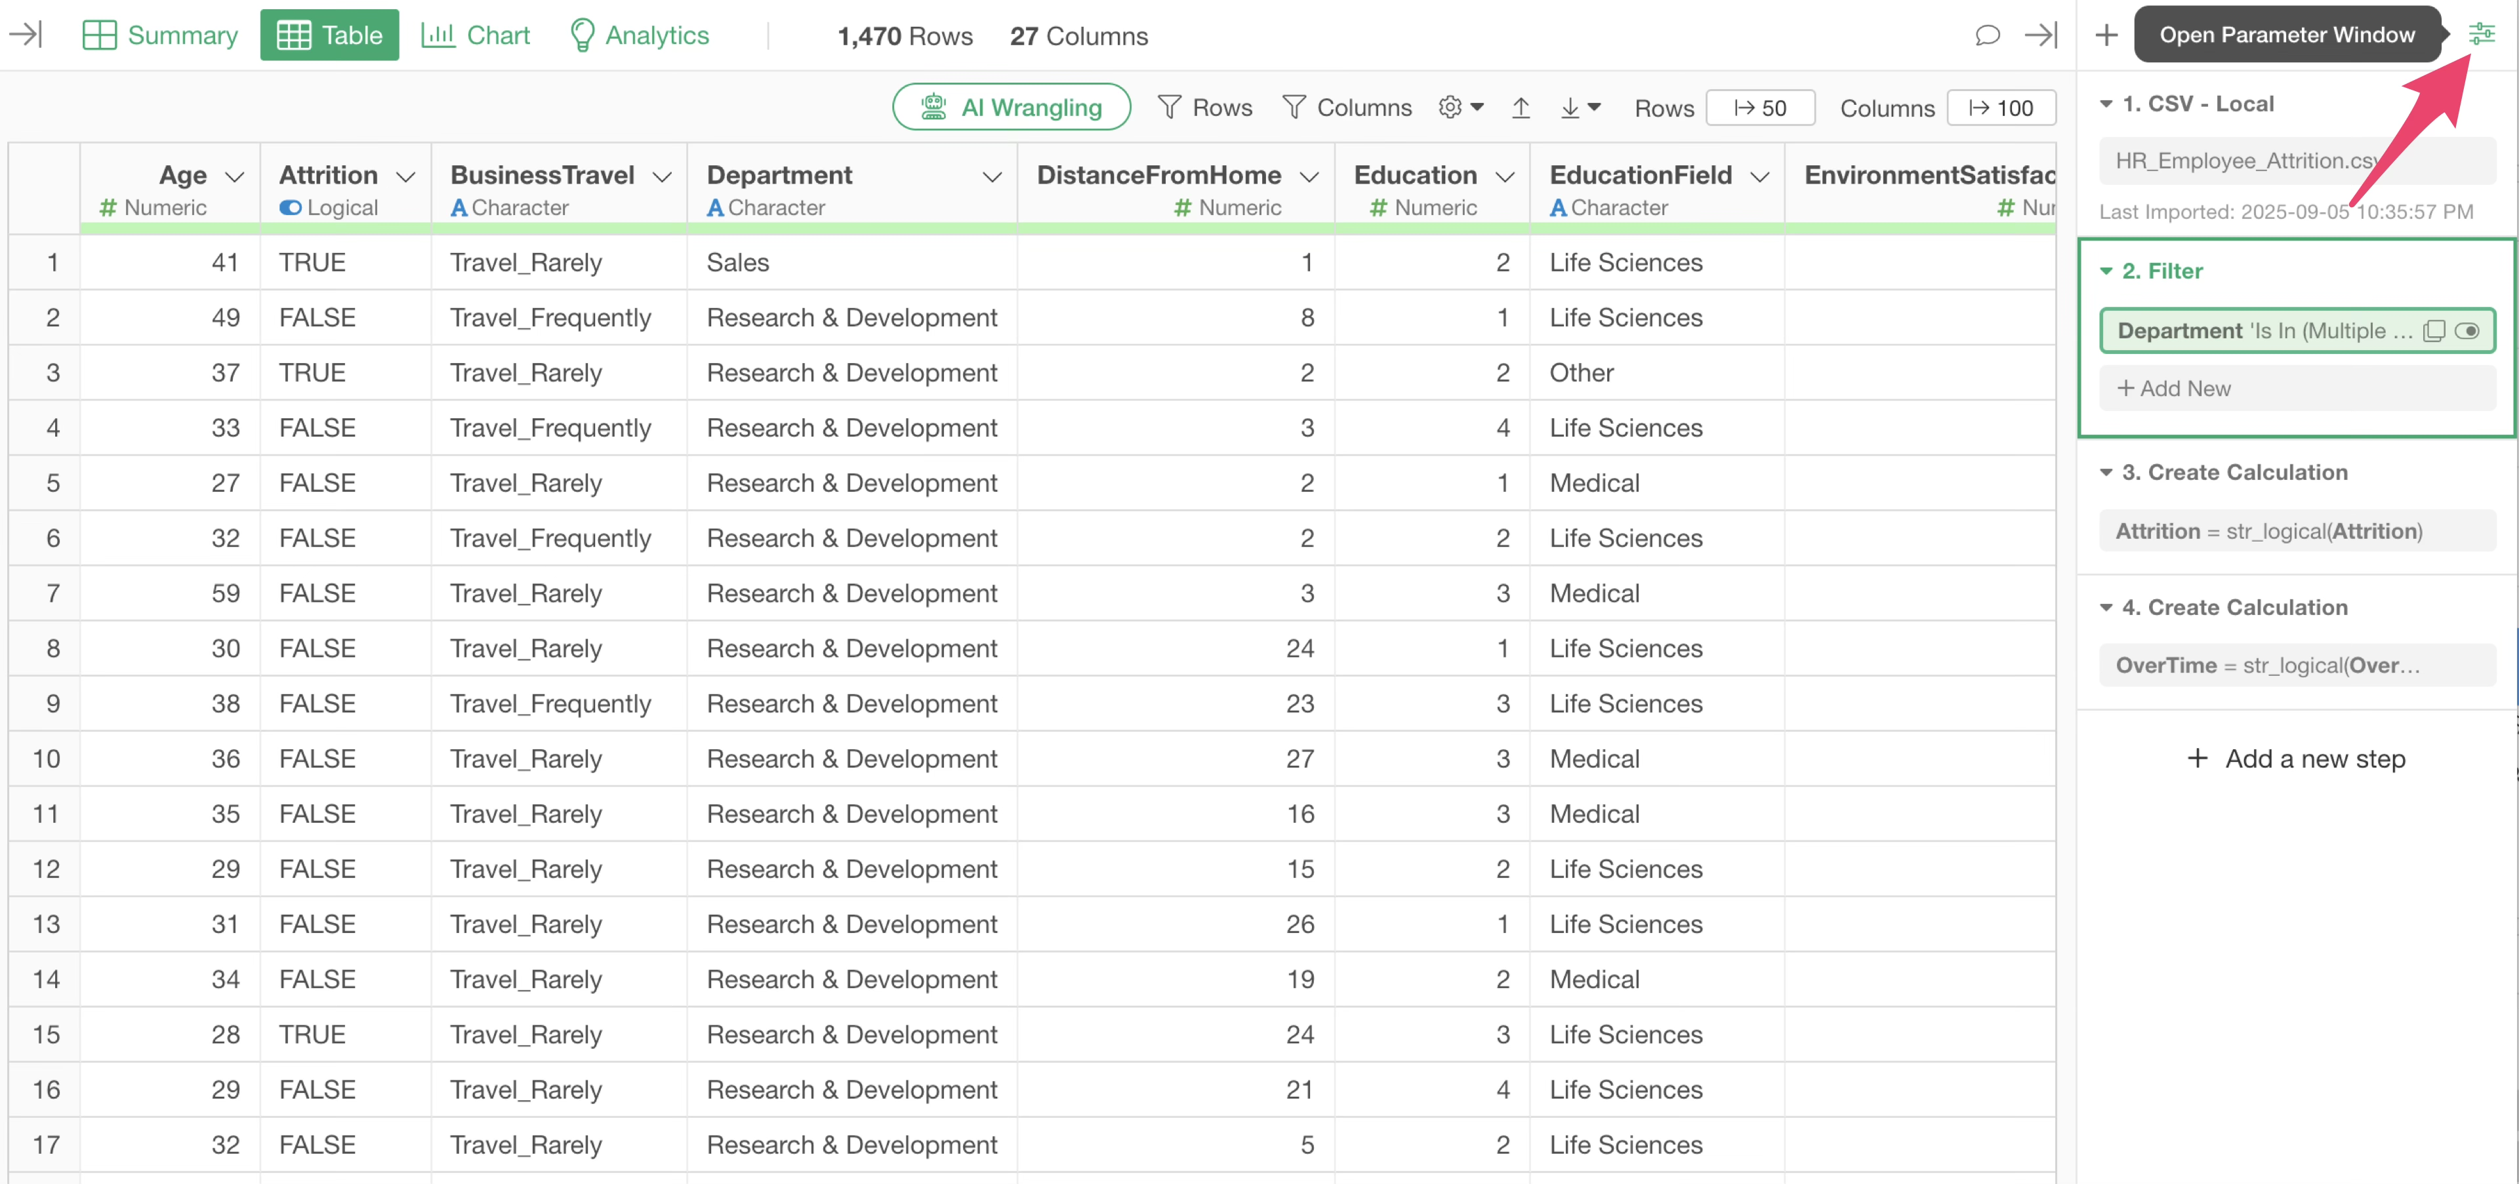Click the Columns limit field showing 100
Screen dimensions: 2519x1184
tap(2001, 108)
